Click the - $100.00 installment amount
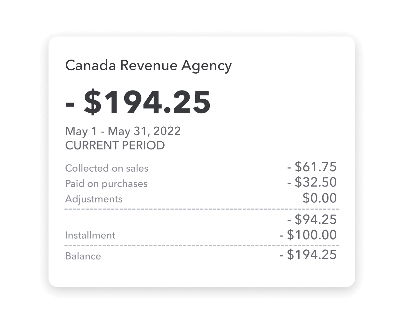 pyautogui.click(x=308, y=235)
